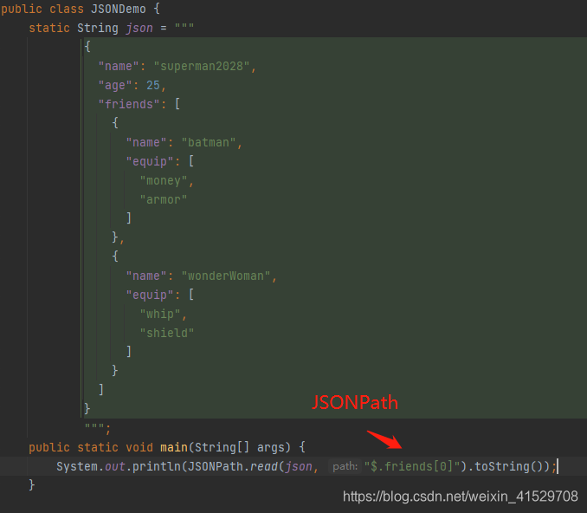Click the main method name

point(174,447)
